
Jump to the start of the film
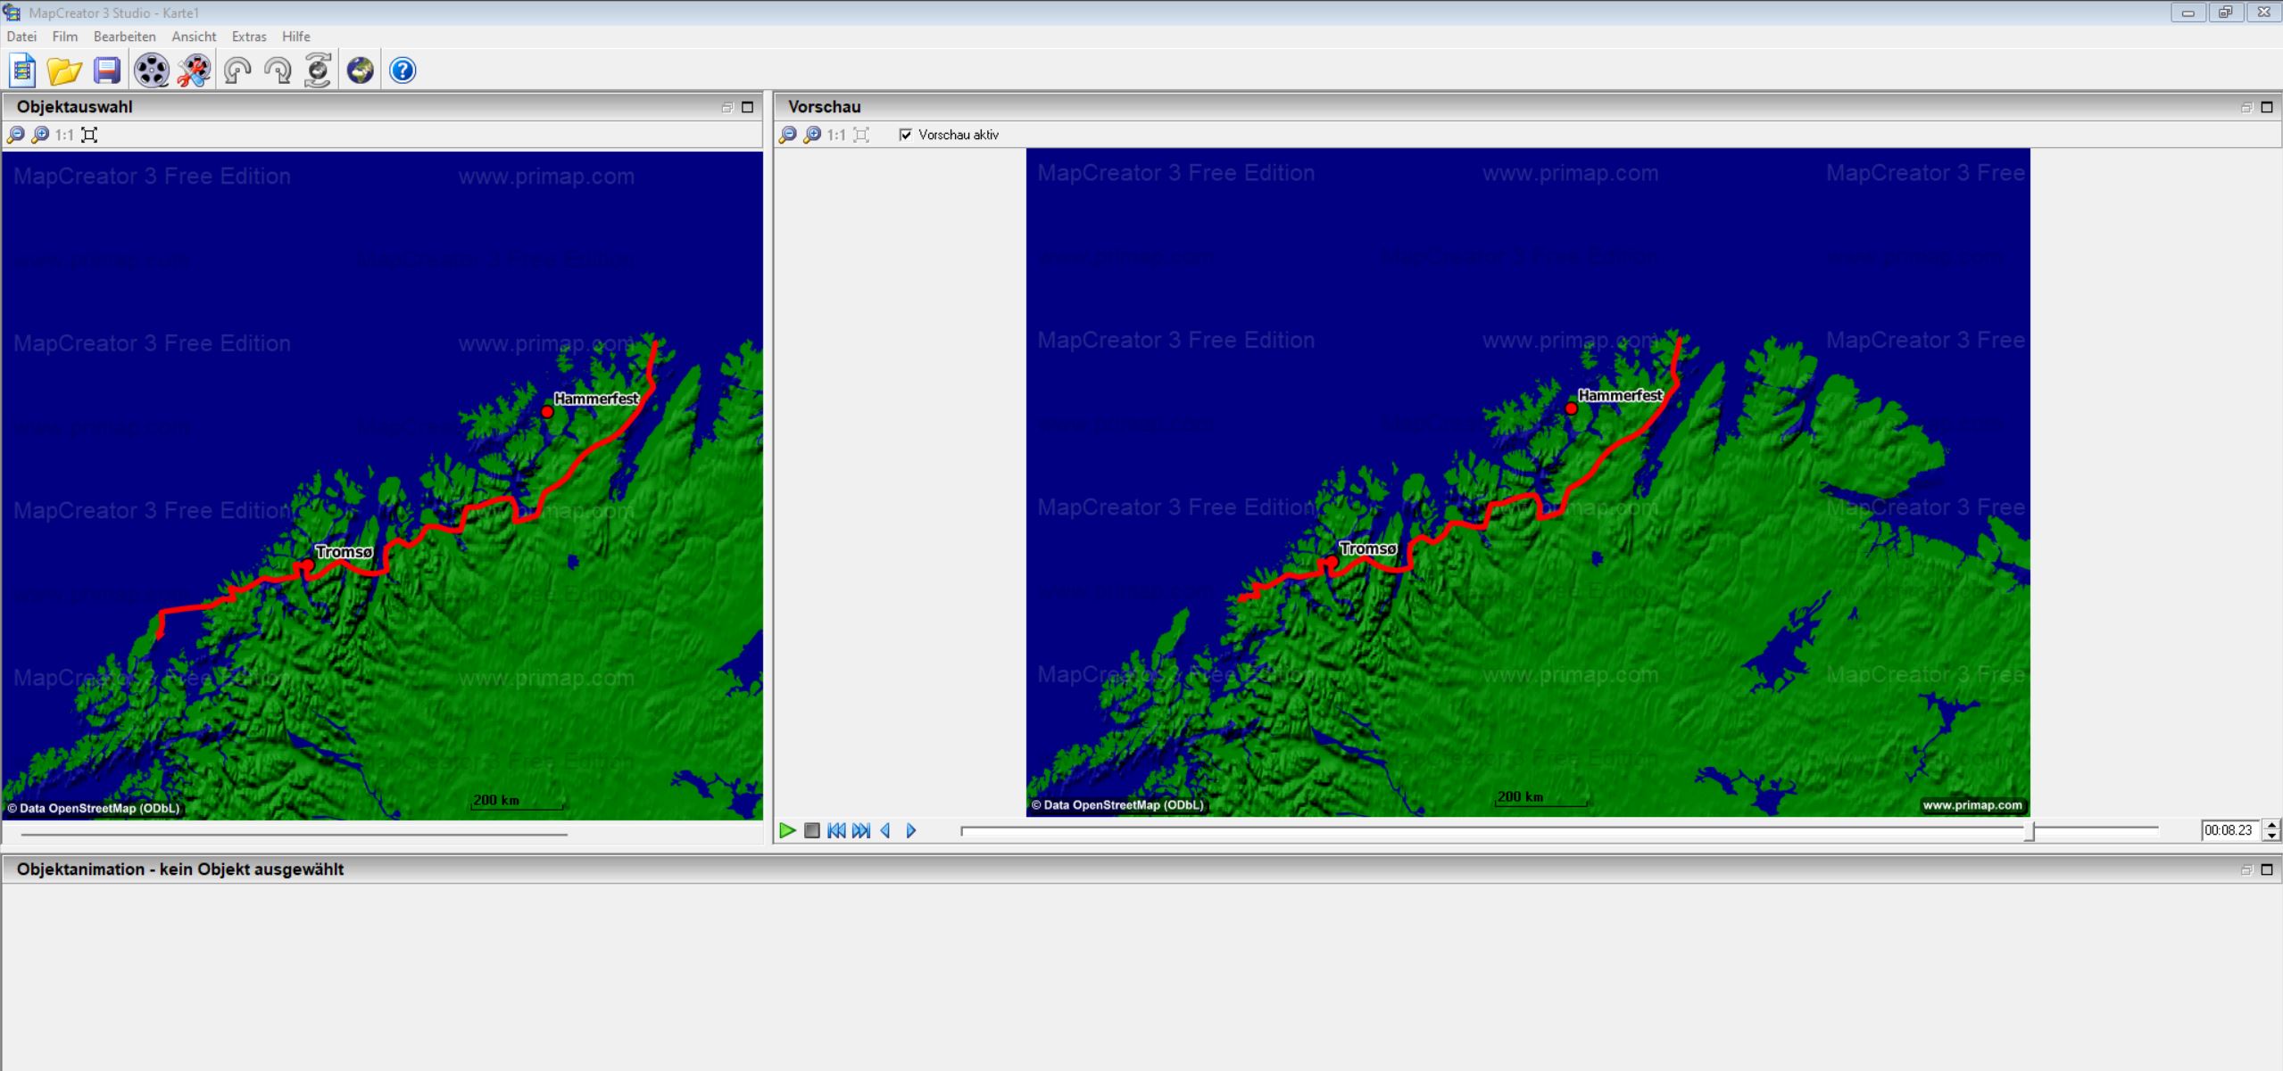(x=836, y=830)
